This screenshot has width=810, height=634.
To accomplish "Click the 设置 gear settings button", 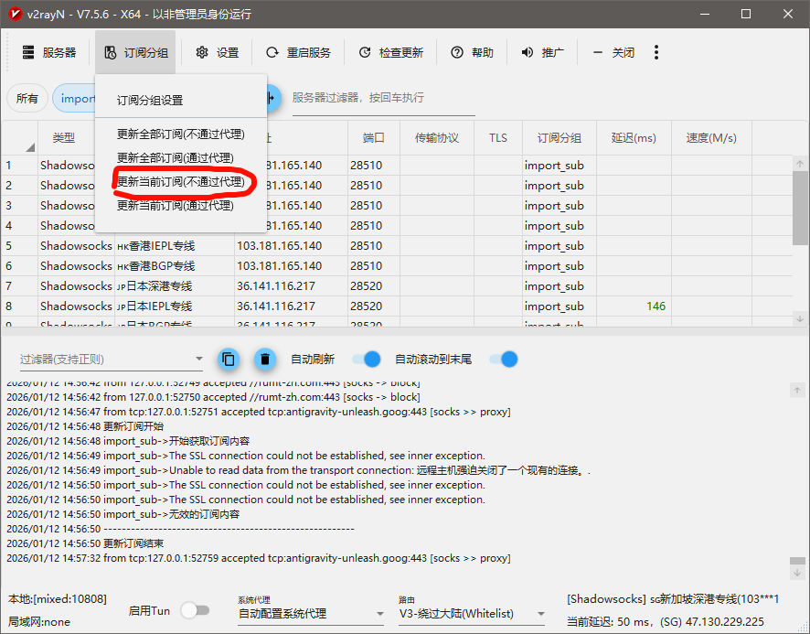I will pos(217,52).
